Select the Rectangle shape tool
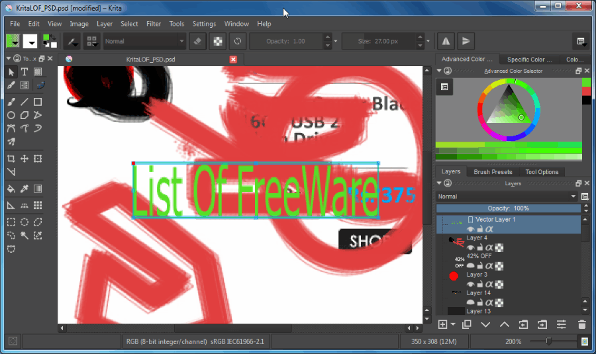596x354 pixels. point(38,102)
